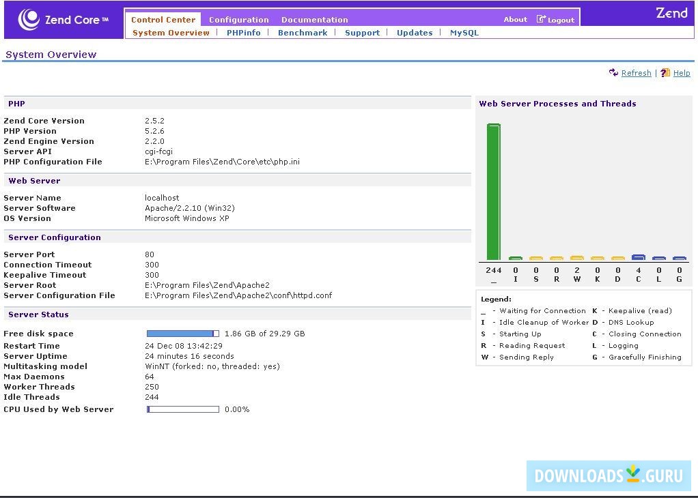Open the Benchmark section

click(x=303, y=33)
